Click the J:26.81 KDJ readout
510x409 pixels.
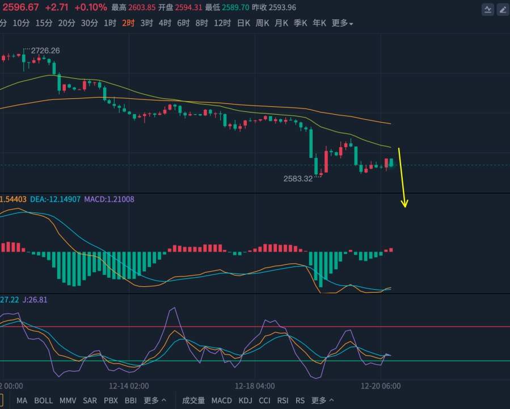tap(35, 299)
